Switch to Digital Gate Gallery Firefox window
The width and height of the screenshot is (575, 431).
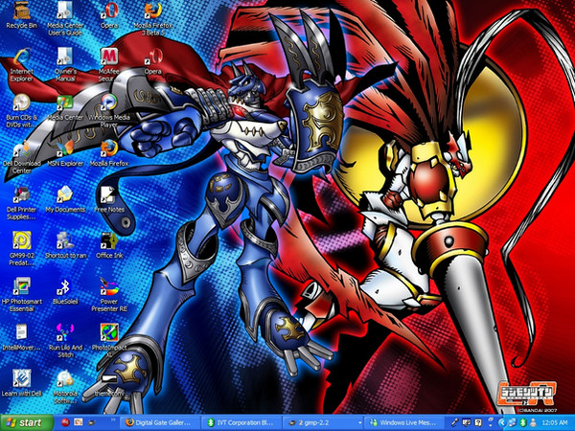pos(160,423)
